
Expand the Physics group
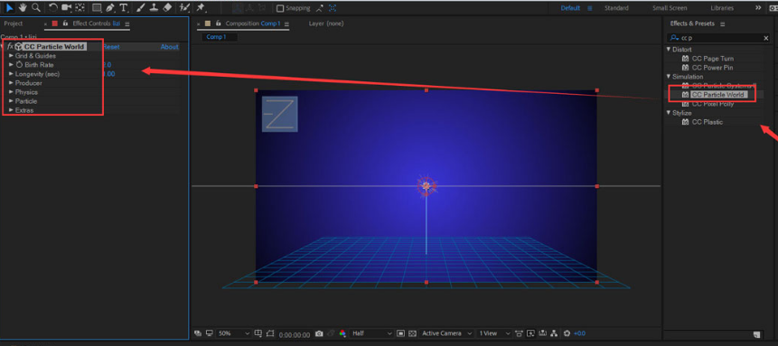(x=11, y=92)
